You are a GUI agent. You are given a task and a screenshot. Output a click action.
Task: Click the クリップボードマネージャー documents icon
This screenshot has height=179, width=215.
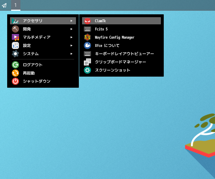tap(87, 62)
